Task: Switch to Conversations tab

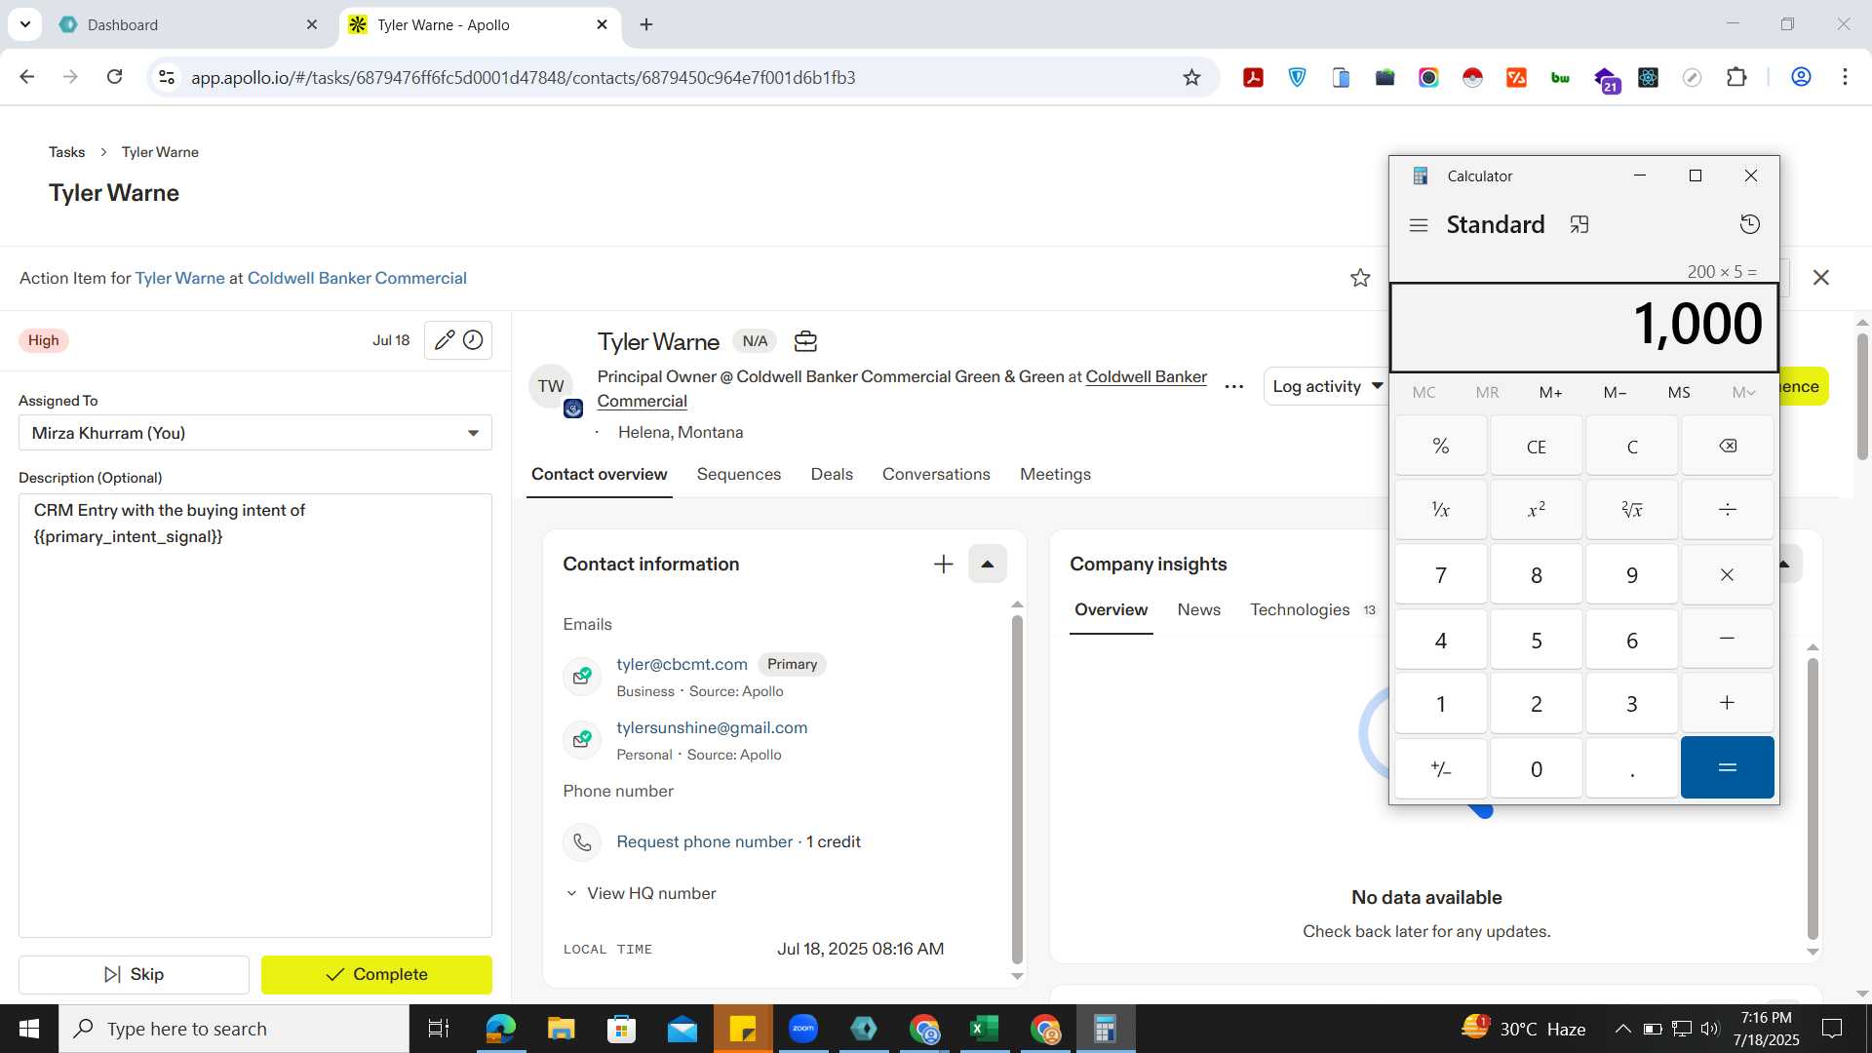Action: (x=935, y=475)
